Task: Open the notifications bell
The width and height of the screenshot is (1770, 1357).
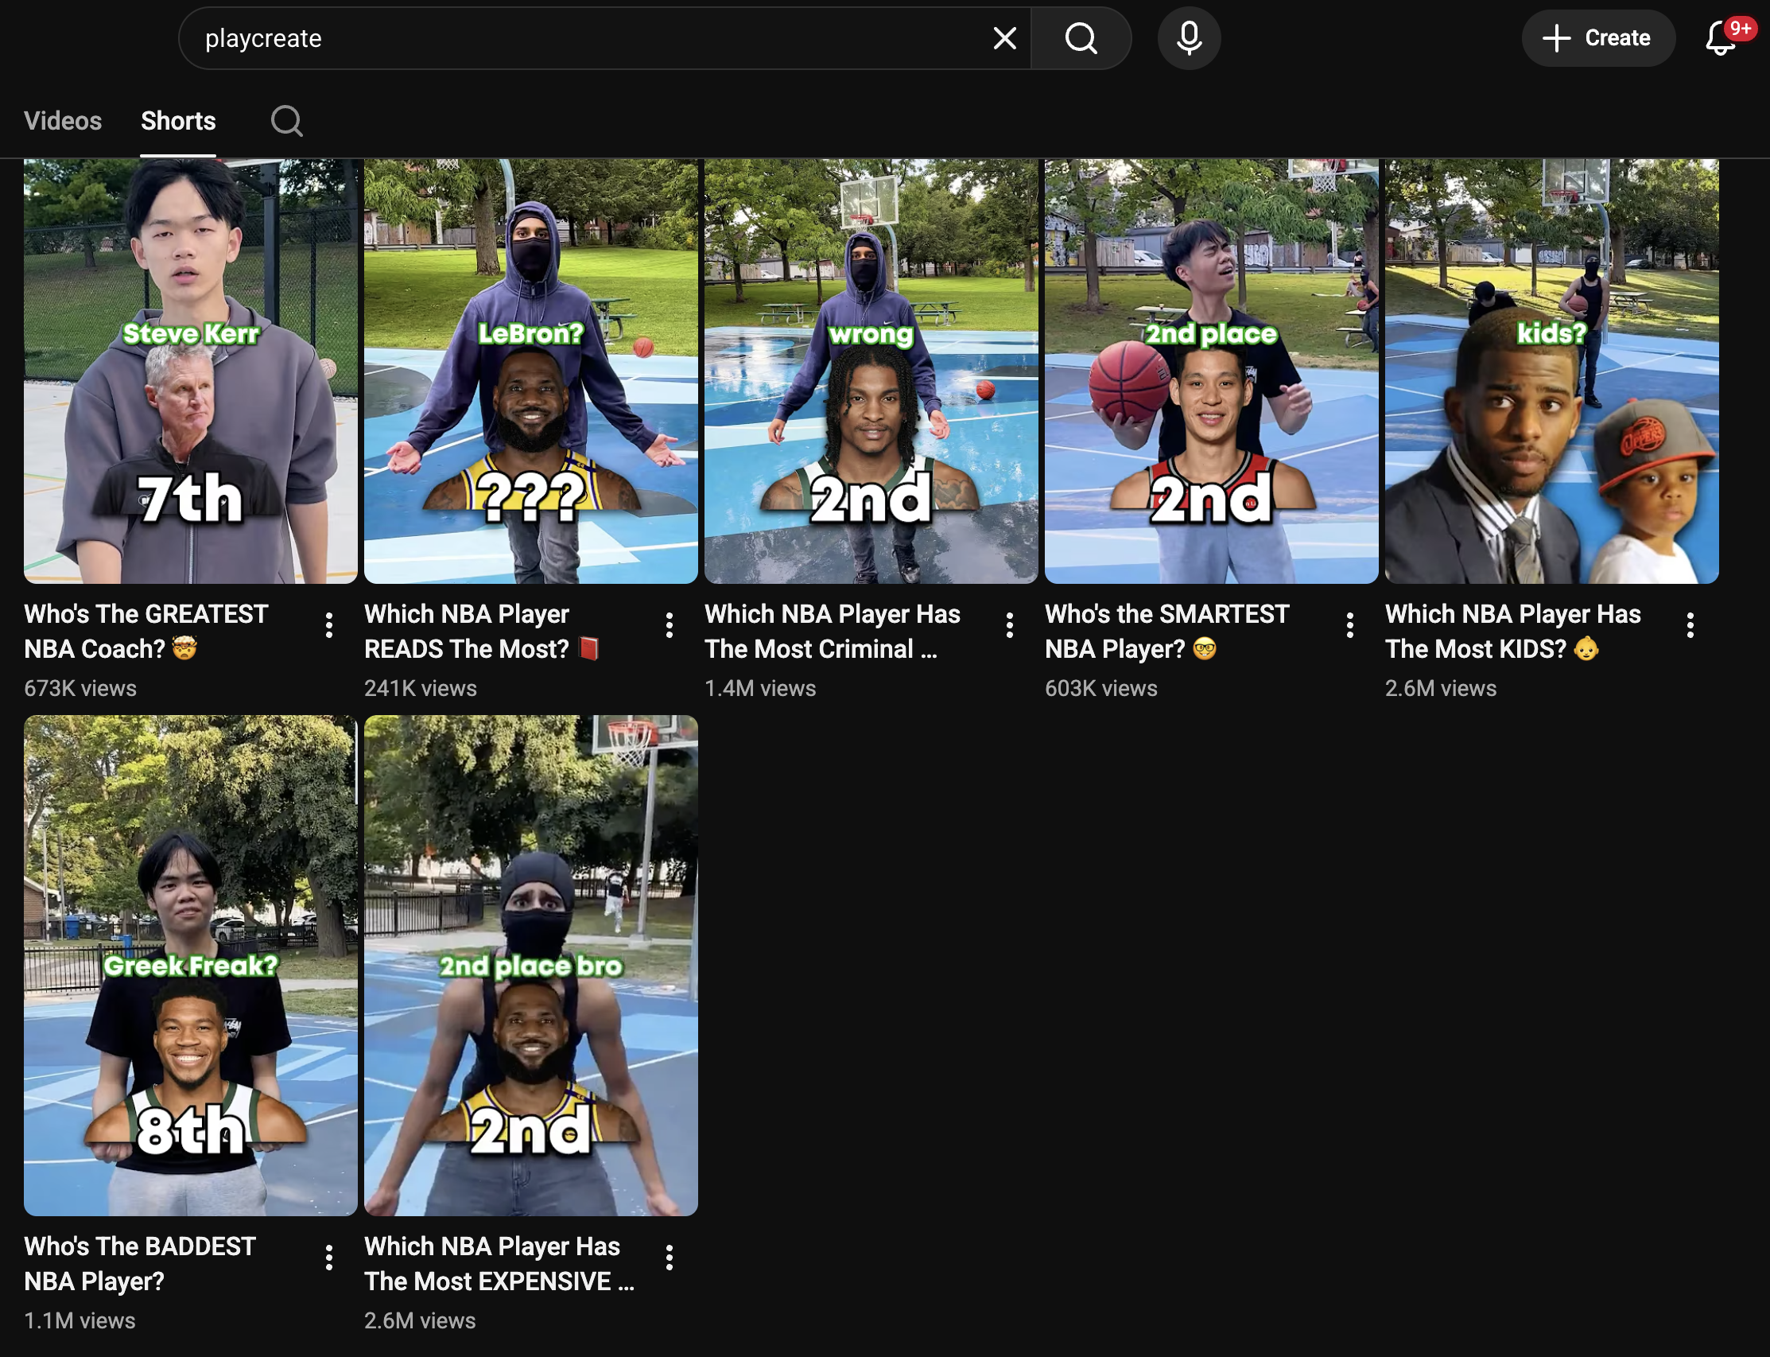Action: pos(1720,38)
